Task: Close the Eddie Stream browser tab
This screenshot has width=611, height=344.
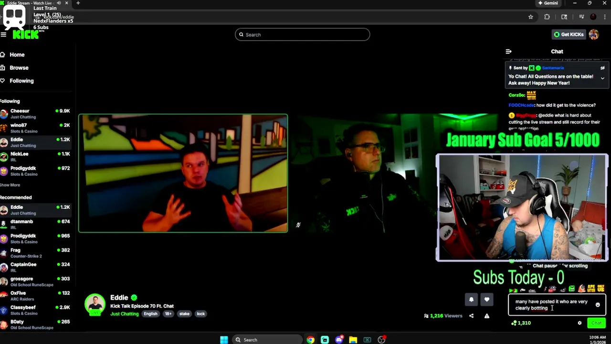Action: (x=66, y=3)
